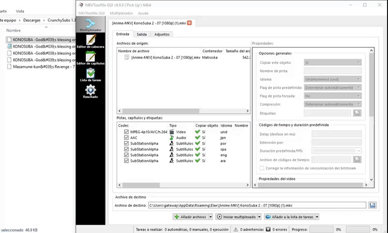Viewport: 388px width, 233px height.
Task: Click the errors icon in status bar
Action: click(x=268, y=230)
